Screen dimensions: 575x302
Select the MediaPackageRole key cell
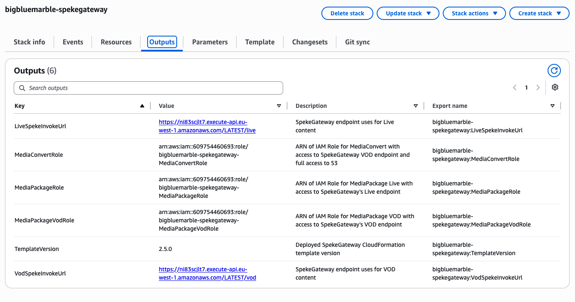(x=39, y=188)
